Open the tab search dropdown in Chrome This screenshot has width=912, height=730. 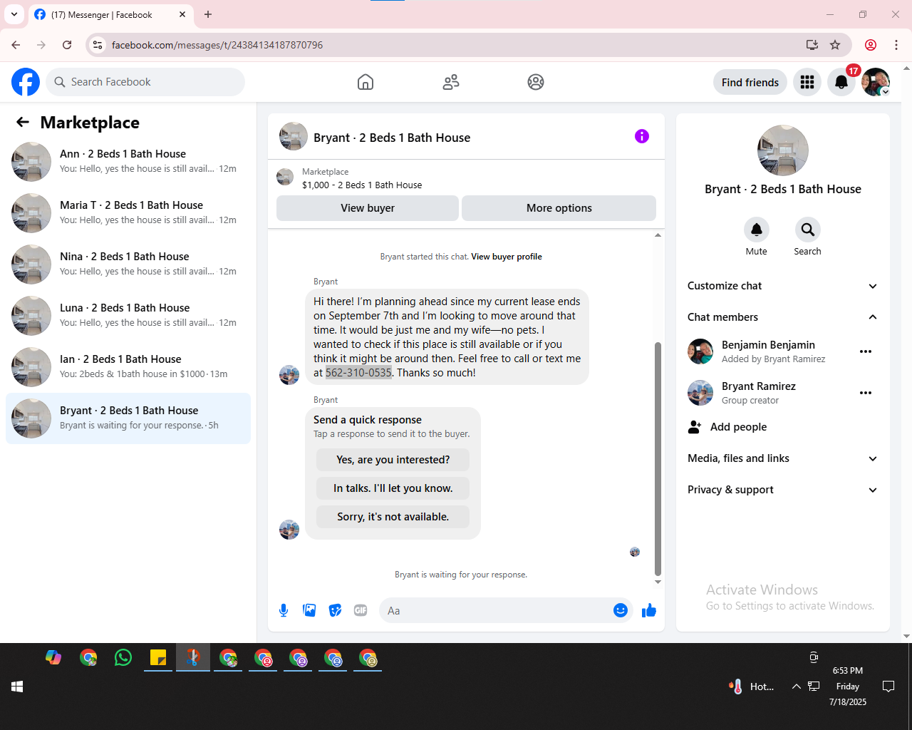click(14, 14)
